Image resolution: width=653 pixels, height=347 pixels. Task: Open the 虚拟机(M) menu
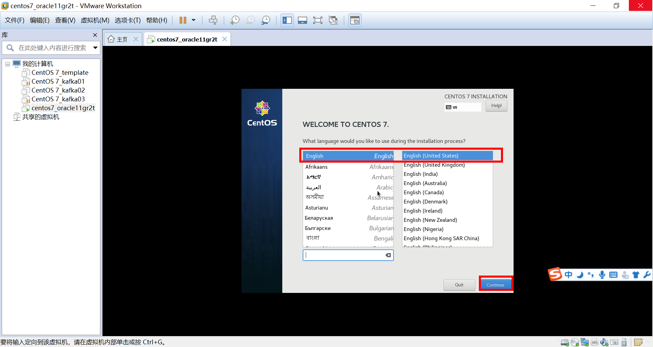coord(95,20)
